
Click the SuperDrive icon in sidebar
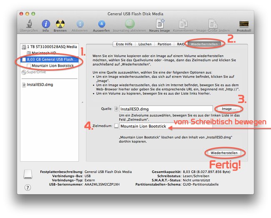pyautogui.click(x=24, y=72)
